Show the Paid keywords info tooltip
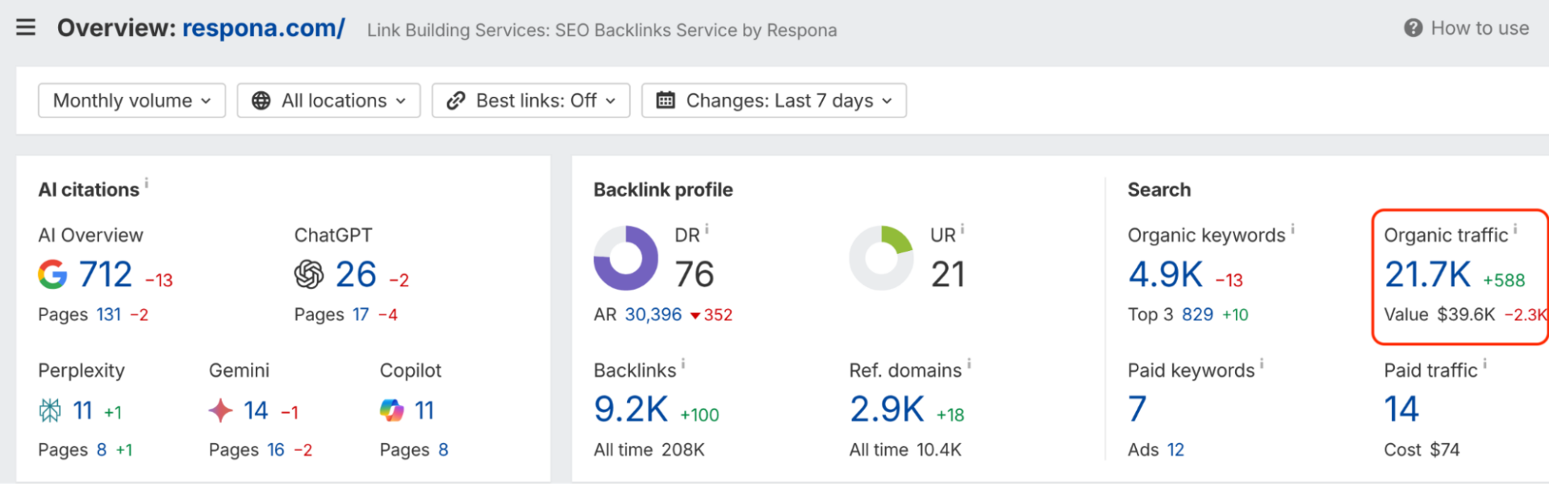1549x484 pixels. (1262, 365)
